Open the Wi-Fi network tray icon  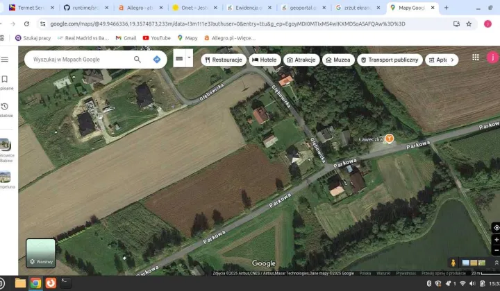(x=462, y=283)
